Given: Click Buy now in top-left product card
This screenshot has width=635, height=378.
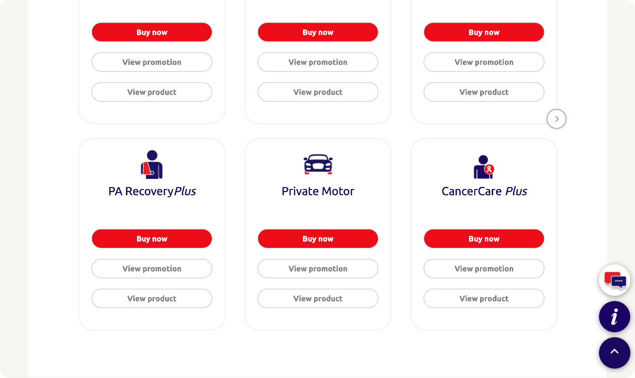Looking at the screenshot, I should [152, 32].
